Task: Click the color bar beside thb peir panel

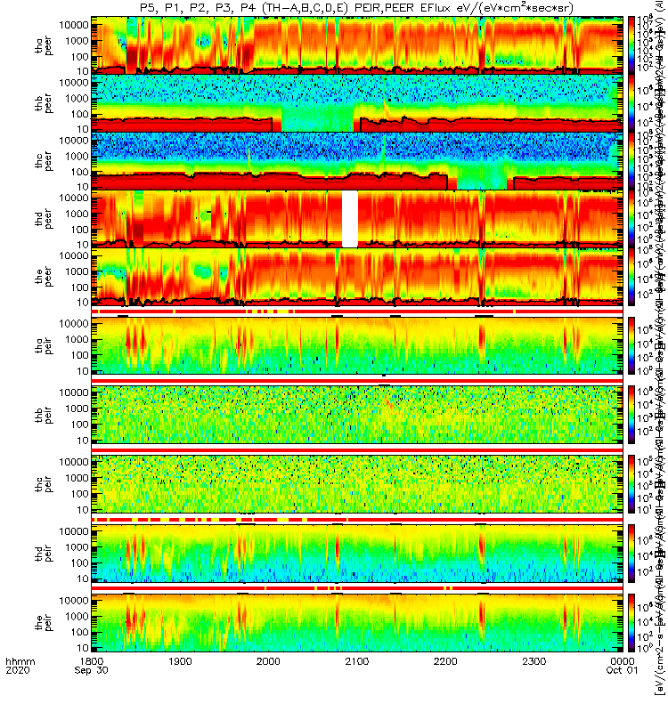Action: [631, 415]
